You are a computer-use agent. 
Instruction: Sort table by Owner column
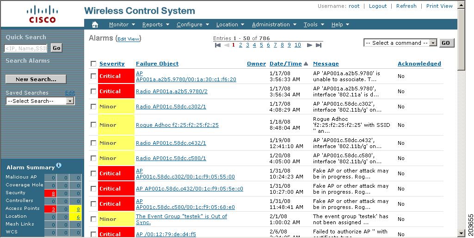point(256,64)
